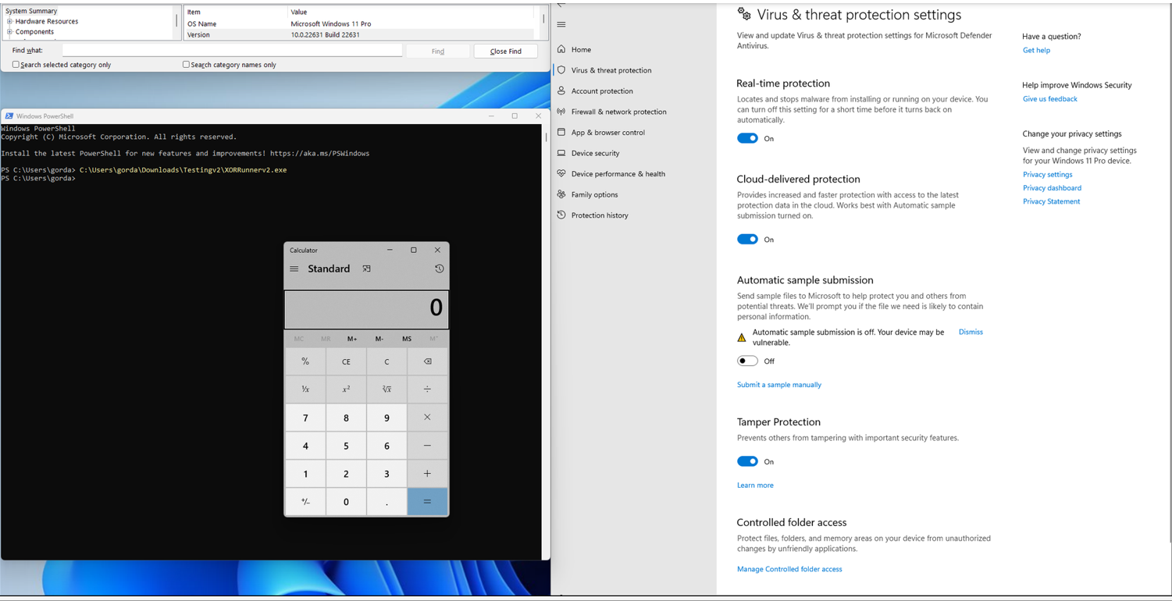Select System Summary tree item
This screenshot has height=601, width=1172.
(x=31, y=11)
